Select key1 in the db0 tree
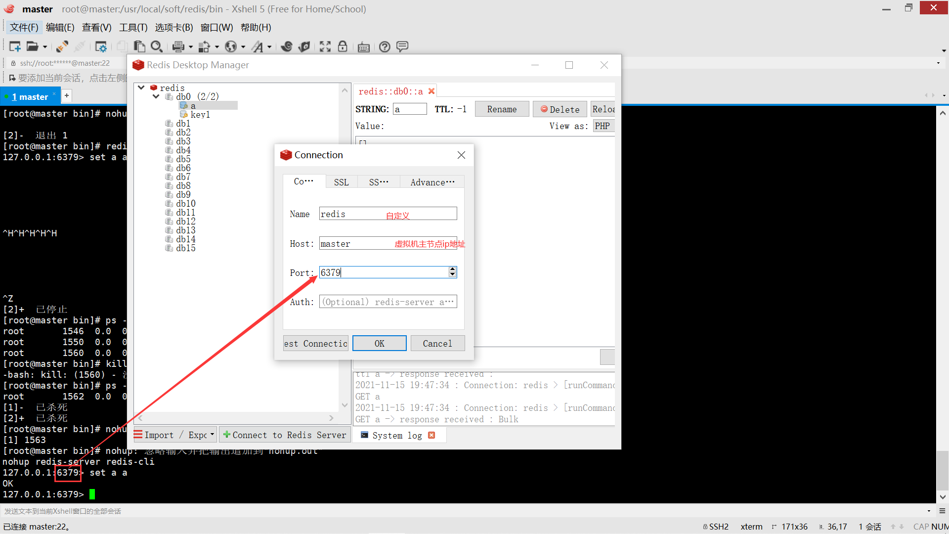Screen dimensions: 949x534 click(200, 115)
